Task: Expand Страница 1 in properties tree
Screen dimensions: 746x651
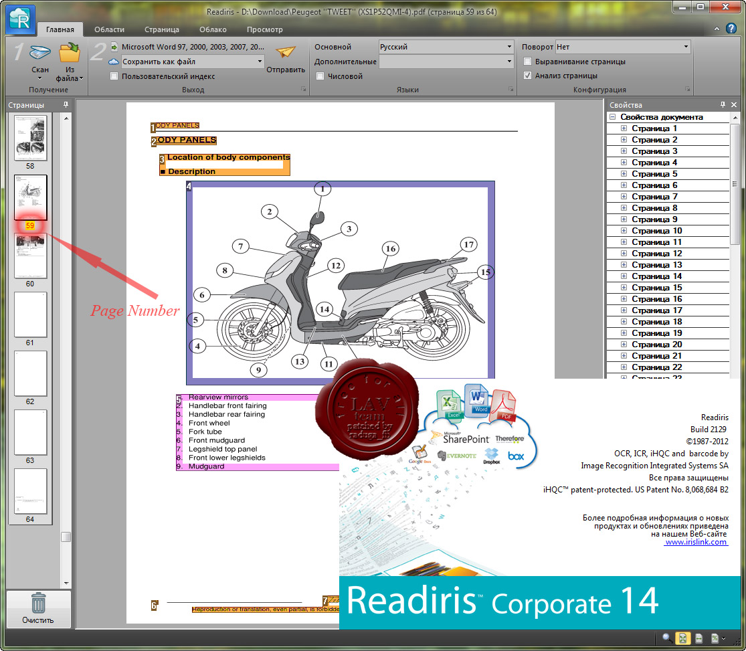Action: (624, 128)
